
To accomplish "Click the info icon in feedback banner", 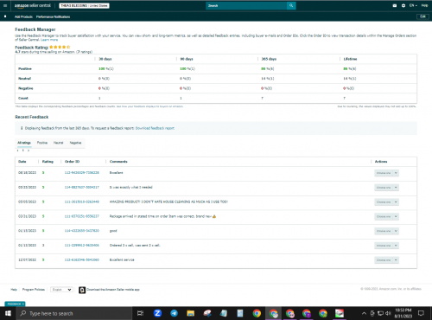I will 22,128.
